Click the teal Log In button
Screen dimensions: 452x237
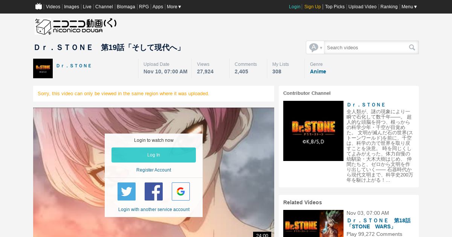[x=154, y=155]
